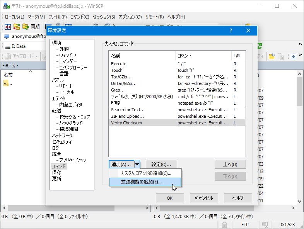The width and height of the screenshot is (304, 229).
Task: Close the 環境設定 dialog
Action: 248,31
